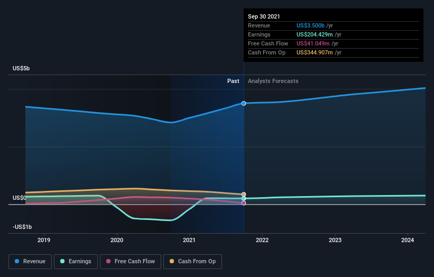
Task: Toggle the Earnings legend button
Action: click(x=76, y=262)
